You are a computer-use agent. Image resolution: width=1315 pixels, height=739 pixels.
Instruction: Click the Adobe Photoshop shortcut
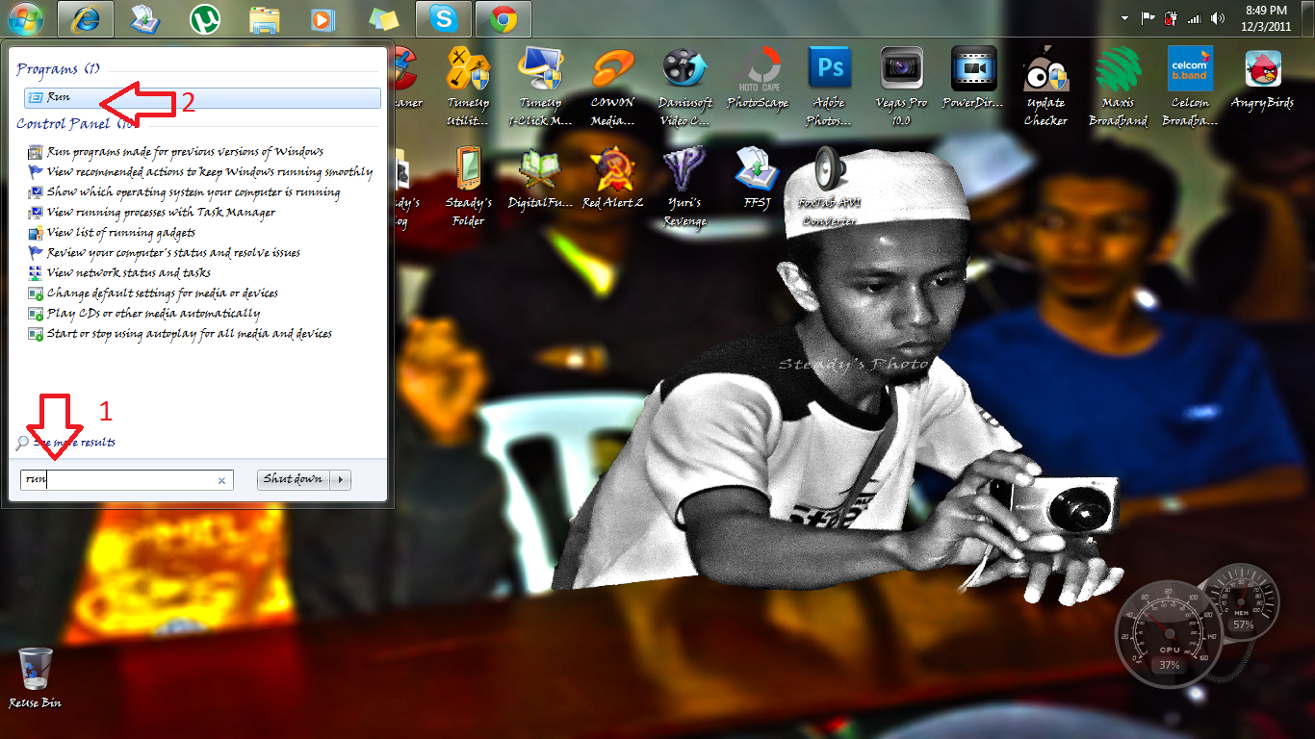[x=829, y=87]
